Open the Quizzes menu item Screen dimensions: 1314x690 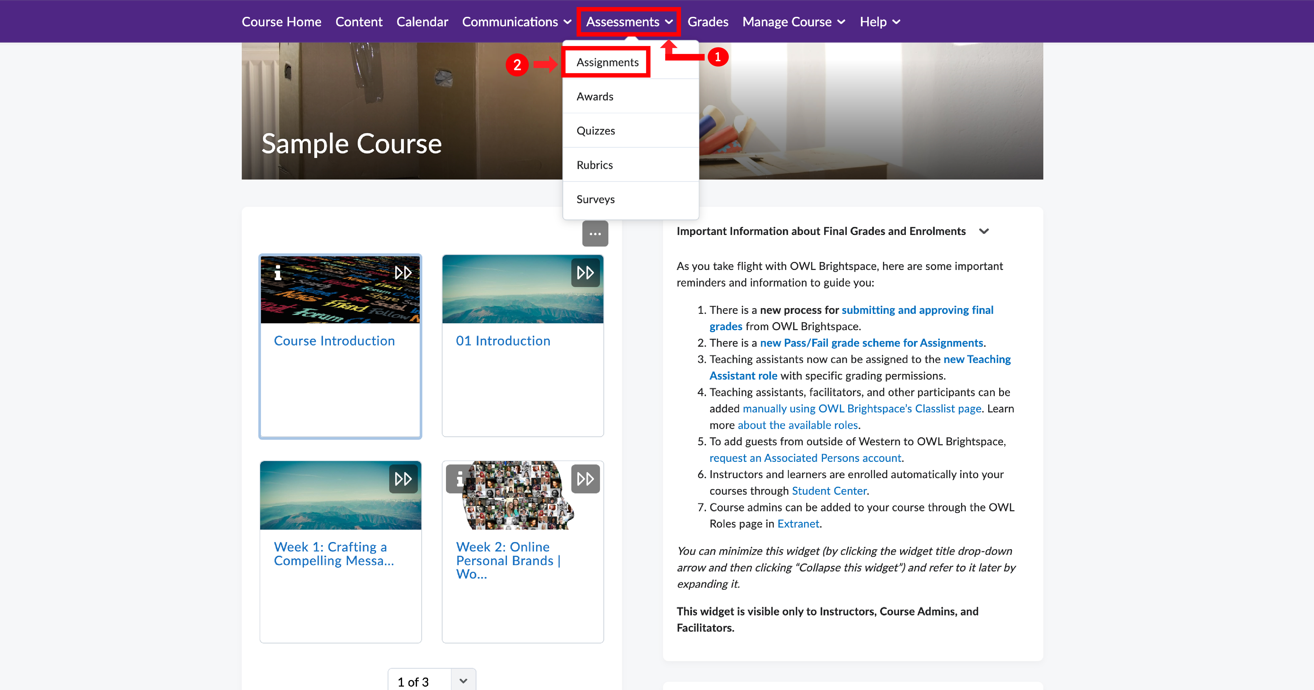click(595, 130)
